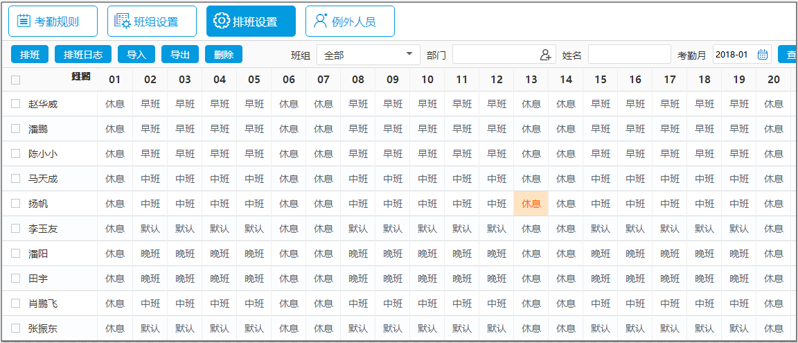The height and width of the screenshot is (343, 798).
Task: Check the box next to 赵华威
Action: coord(16,104)
